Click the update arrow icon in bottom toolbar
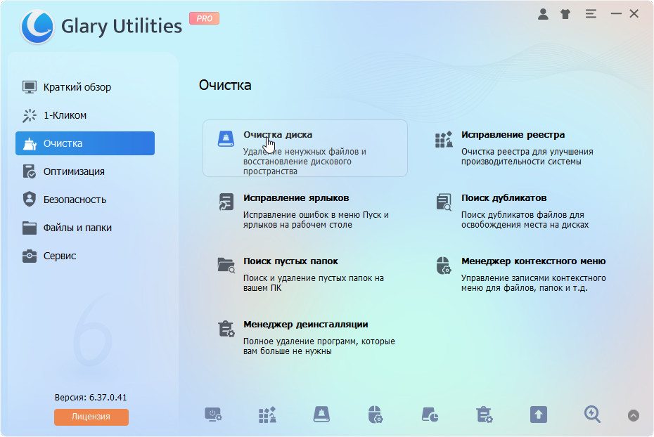Screen dimensions: 654x437 coord(538,415)
